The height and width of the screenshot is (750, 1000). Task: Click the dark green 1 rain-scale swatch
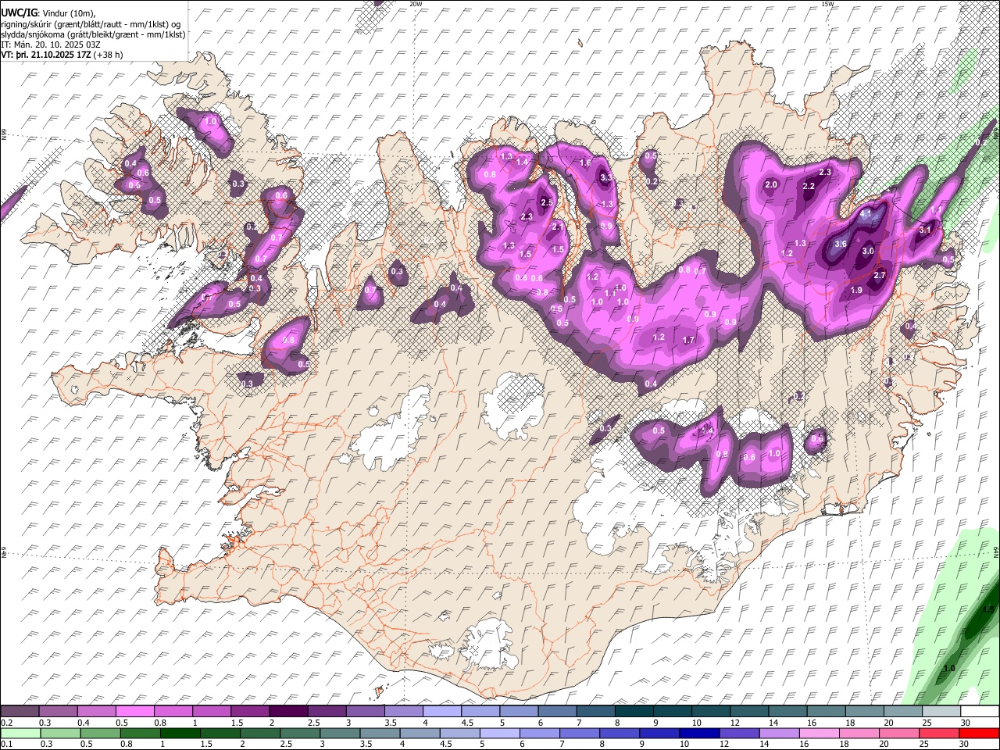pos(180,733)
